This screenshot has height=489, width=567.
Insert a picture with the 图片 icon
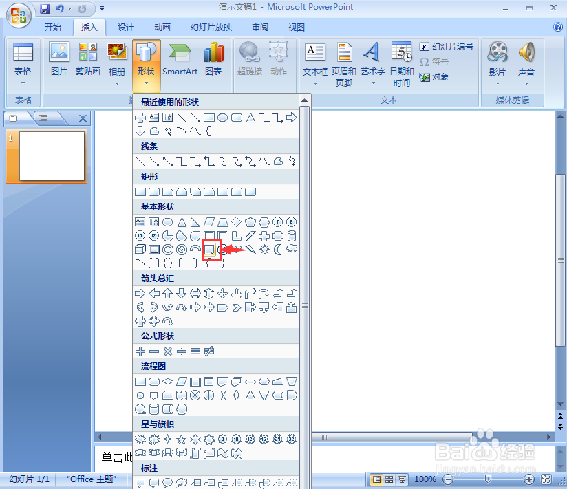pyautogui.click(x=59, y=59)
